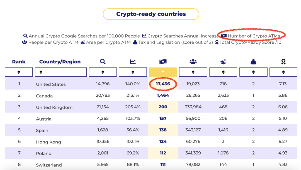Image resolution: width=301 pixels, height=170 pixels.
Task: Click the people-group header icon
Action: pos(193,62)
